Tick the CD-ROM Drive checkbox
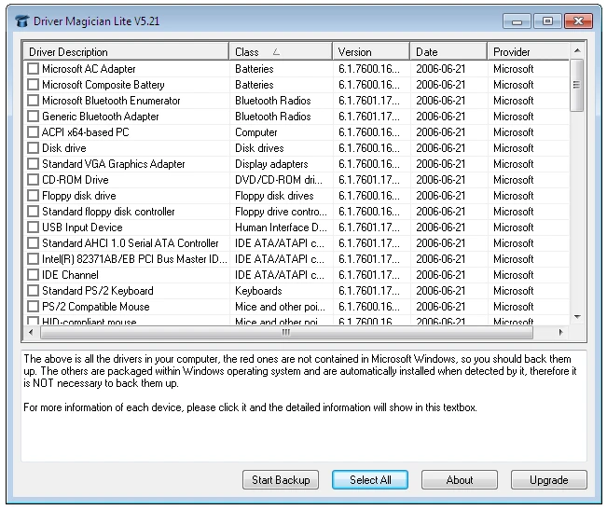 34,180
